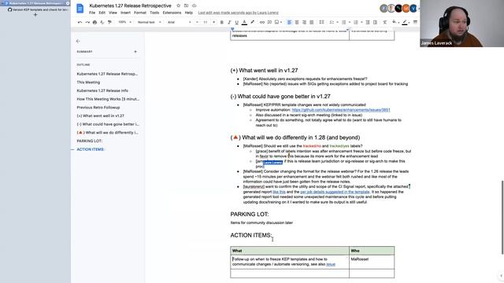Activate the Paint format roller icon
504x283 pixels.
point(109,22)
